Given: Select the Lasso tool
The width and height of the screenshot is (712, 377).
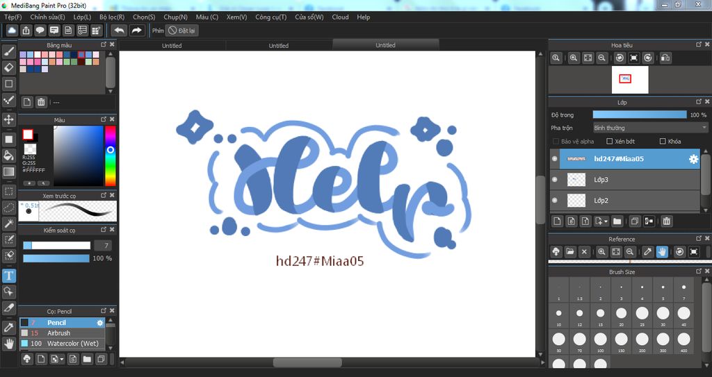Looking at the screenshot, I should click(8, 208).
